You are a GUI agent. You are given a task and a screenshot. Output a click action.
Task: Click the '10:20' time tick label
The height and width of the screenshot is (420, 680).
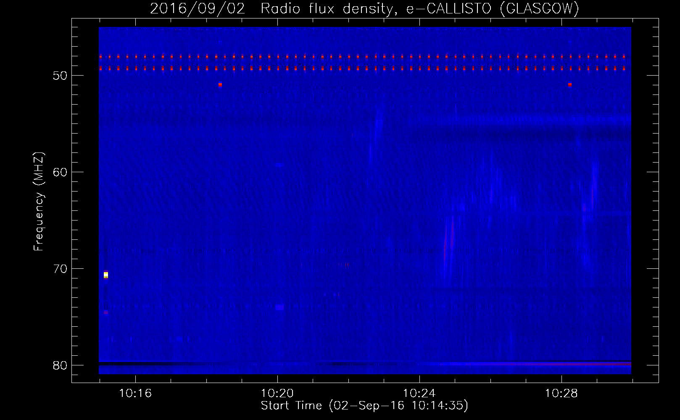pos(277,394)
